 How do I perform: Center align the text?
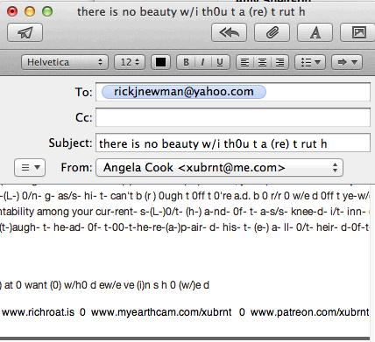coord(262,62)
